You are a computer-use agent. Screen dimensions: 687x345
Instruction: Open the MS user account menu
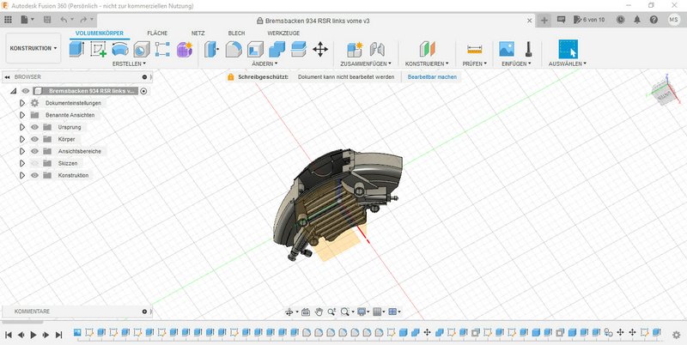(x=674, y=20)
